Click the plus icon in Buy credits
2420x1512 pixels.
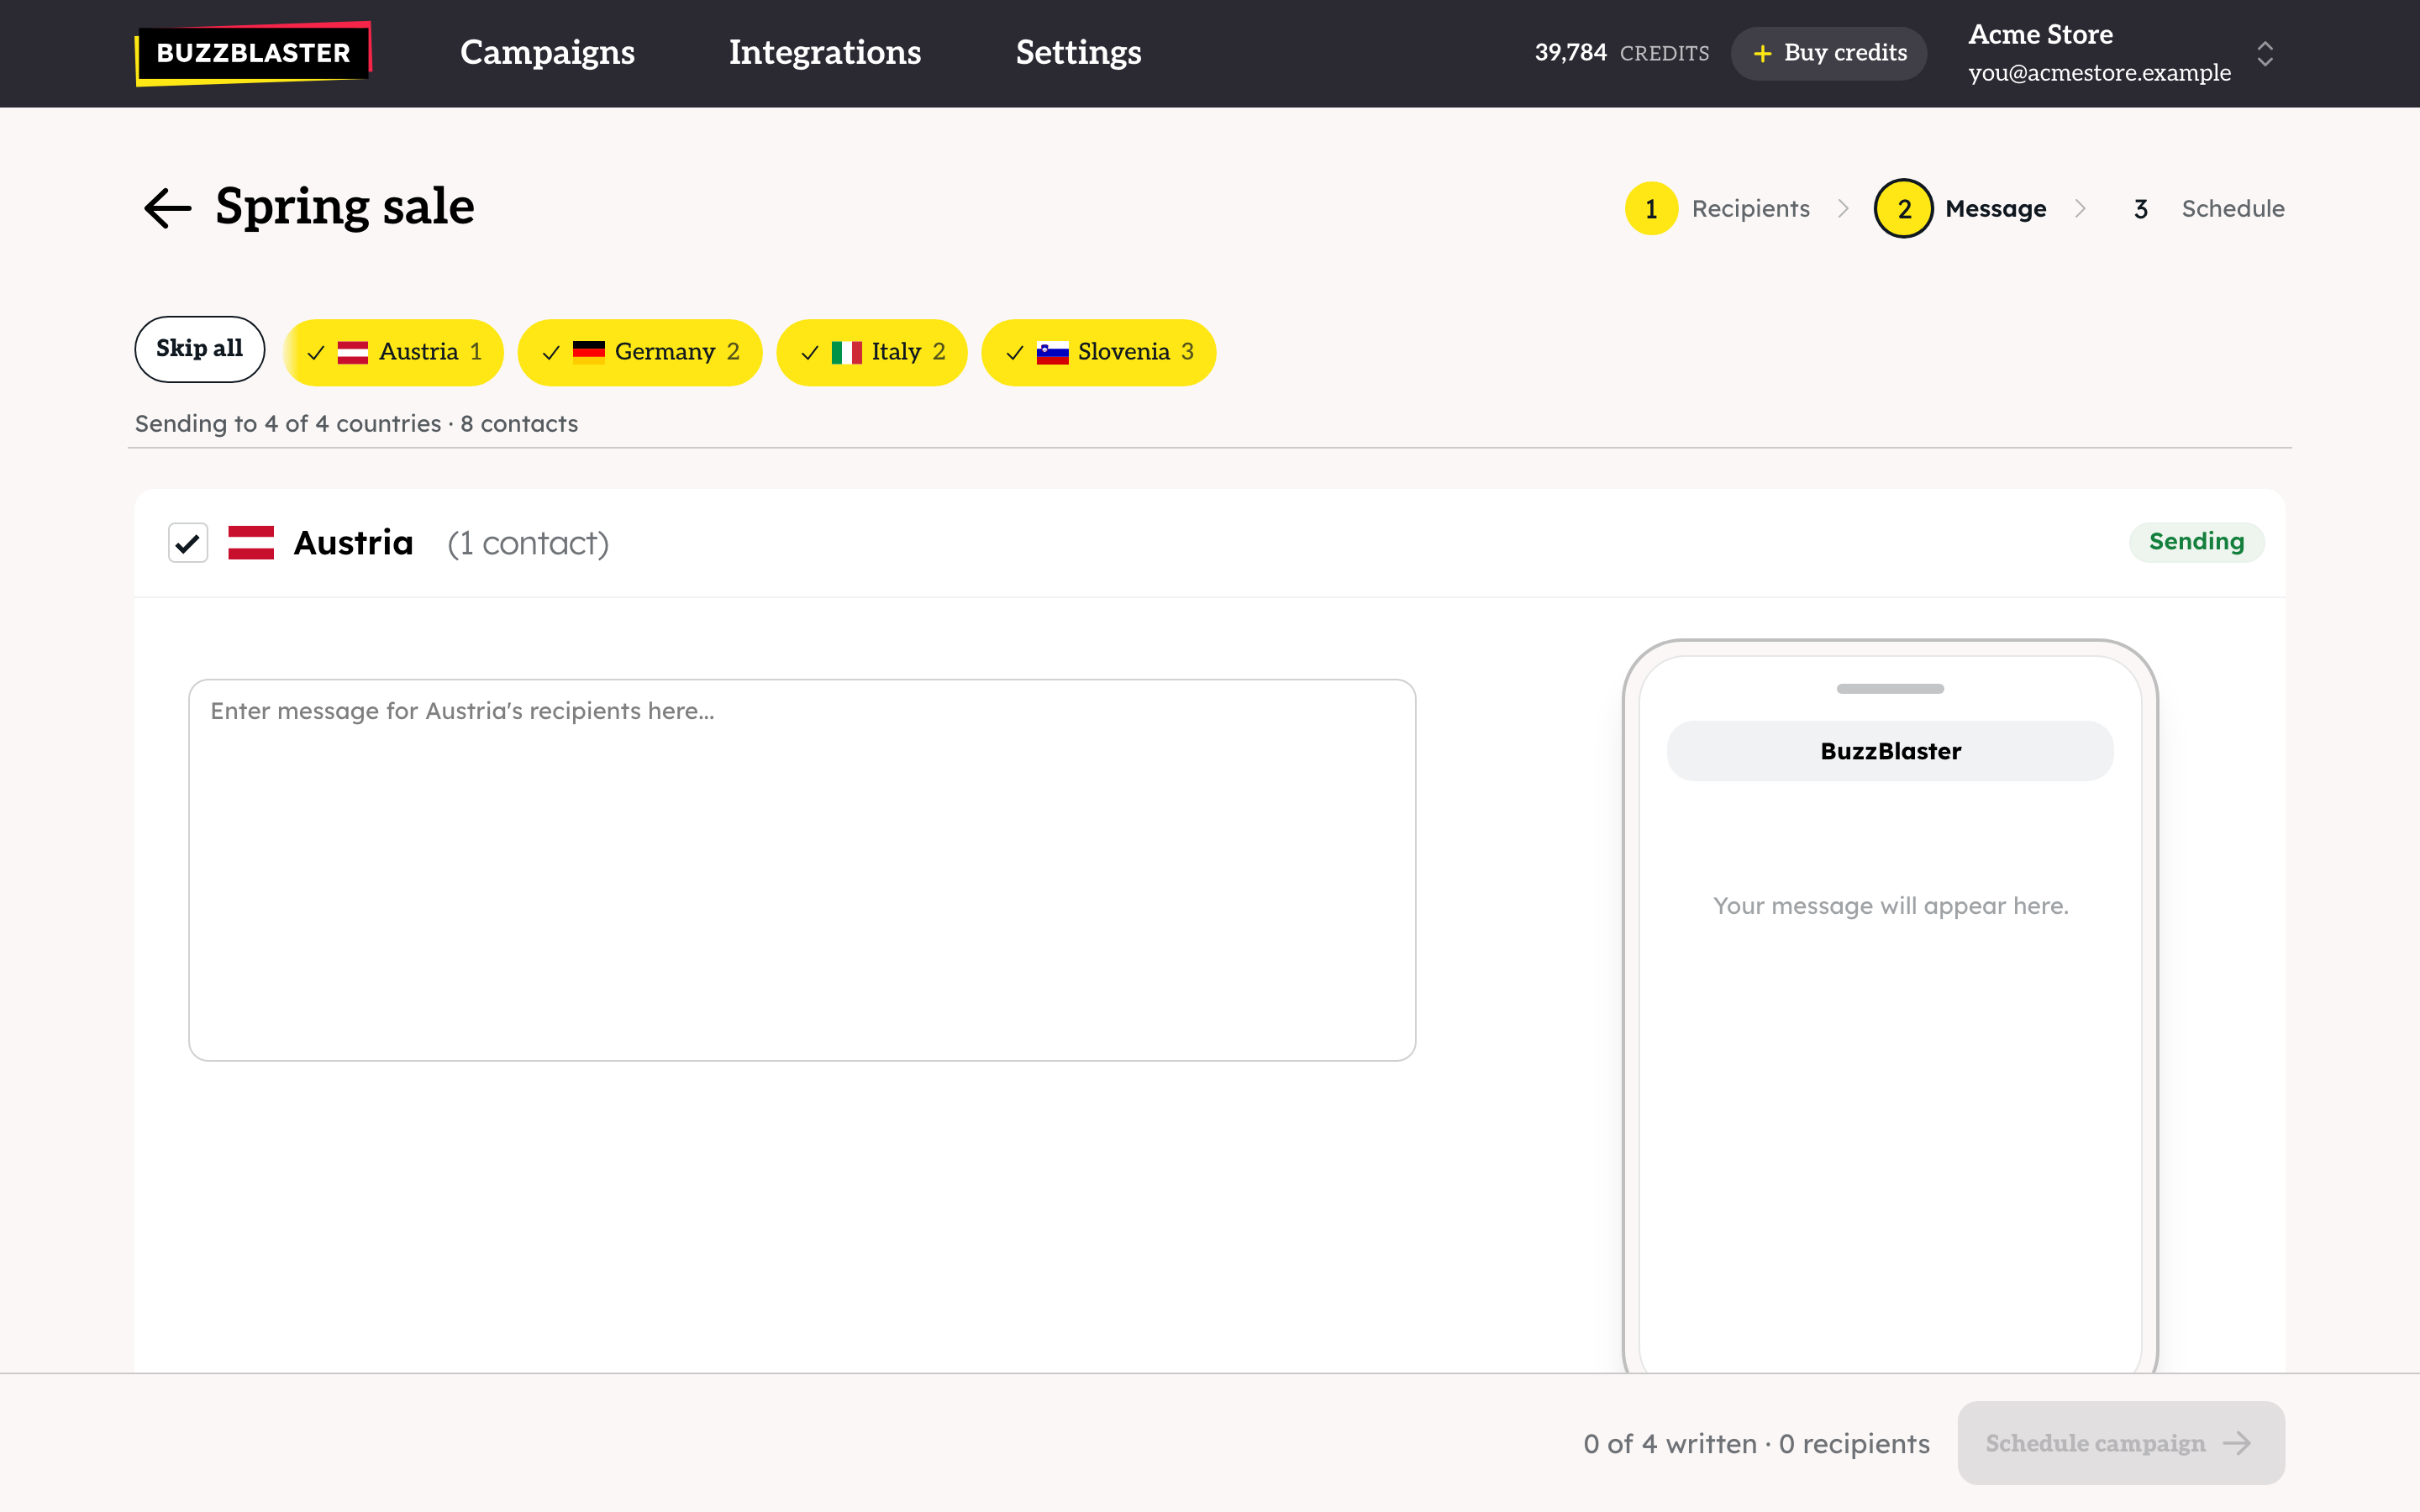[x=1762, y=53]
